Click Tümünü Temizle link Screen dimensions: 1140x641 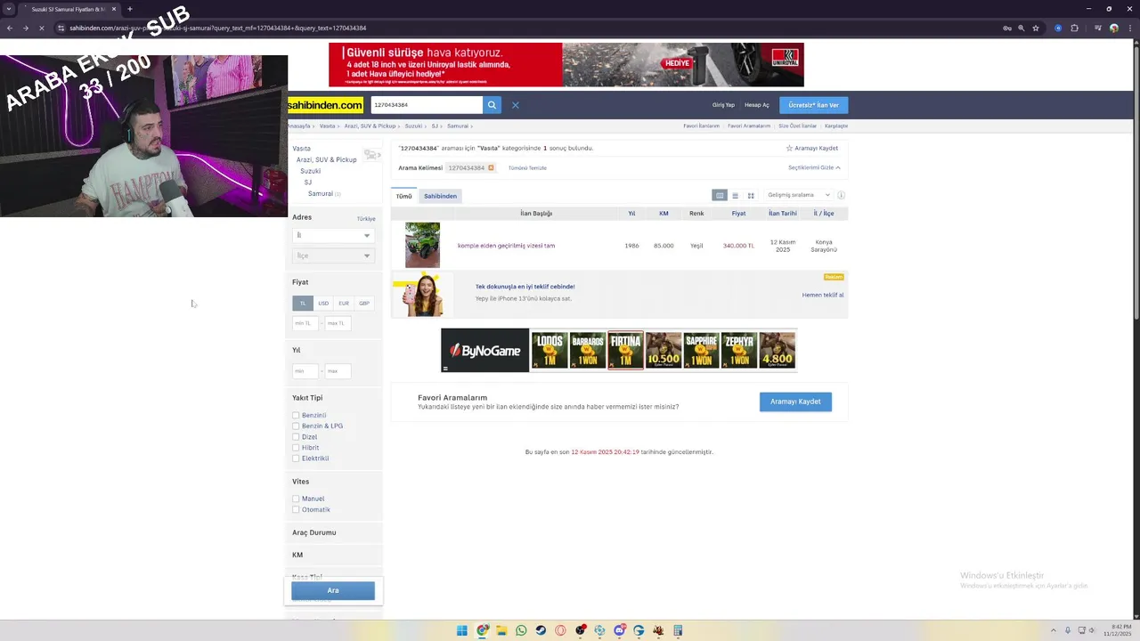pyautogui.click(x=527, y=167)
